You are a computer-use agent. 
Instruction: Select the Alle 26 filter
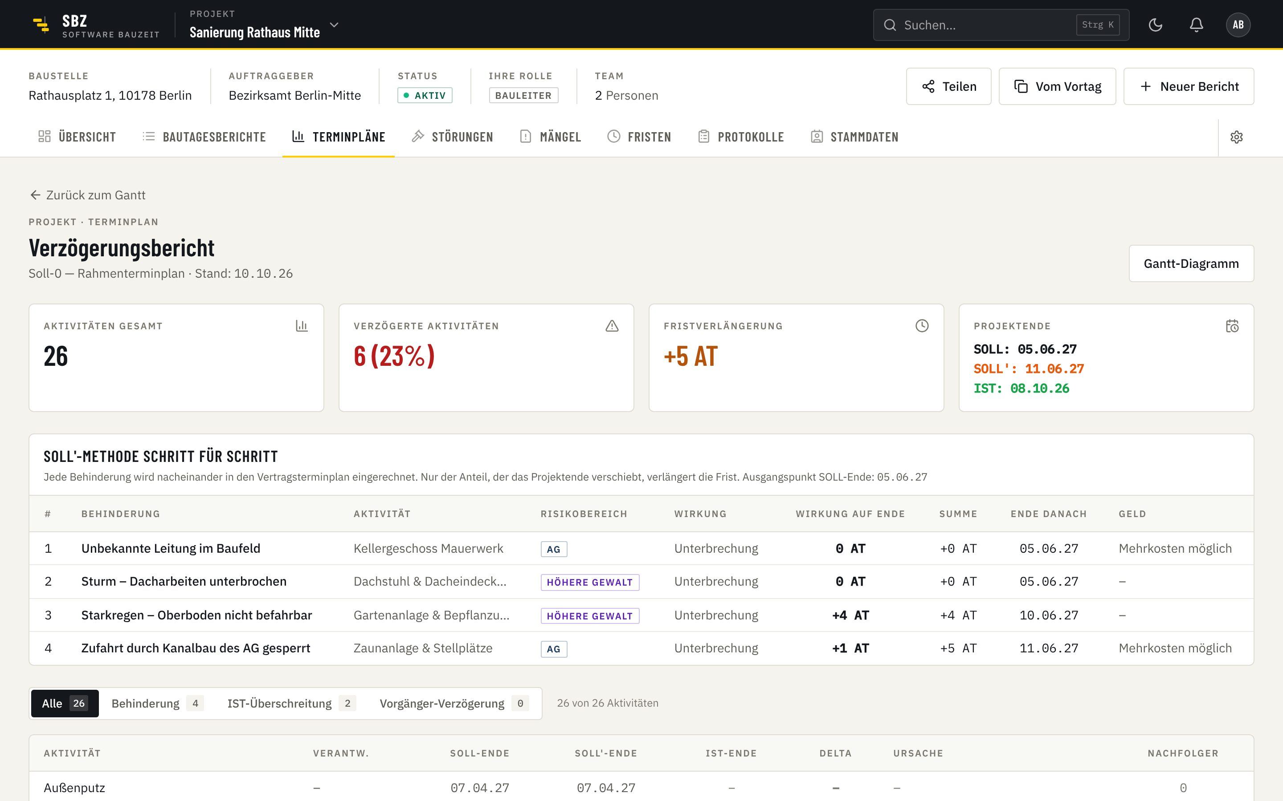(x=65, y=704)
